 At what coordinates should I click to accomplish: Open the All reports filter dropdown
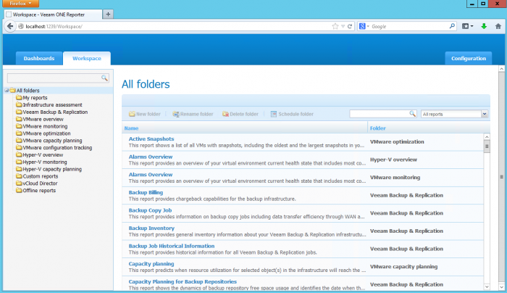(485, 114)
